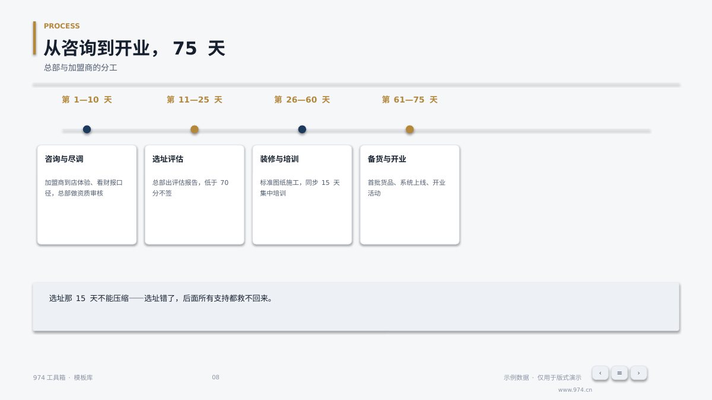Image resolution: width=712 pixels, height=400 pixels.
Task: Select the timeline dot for 第 11—25 天
Action: click(x=194, y=129)
